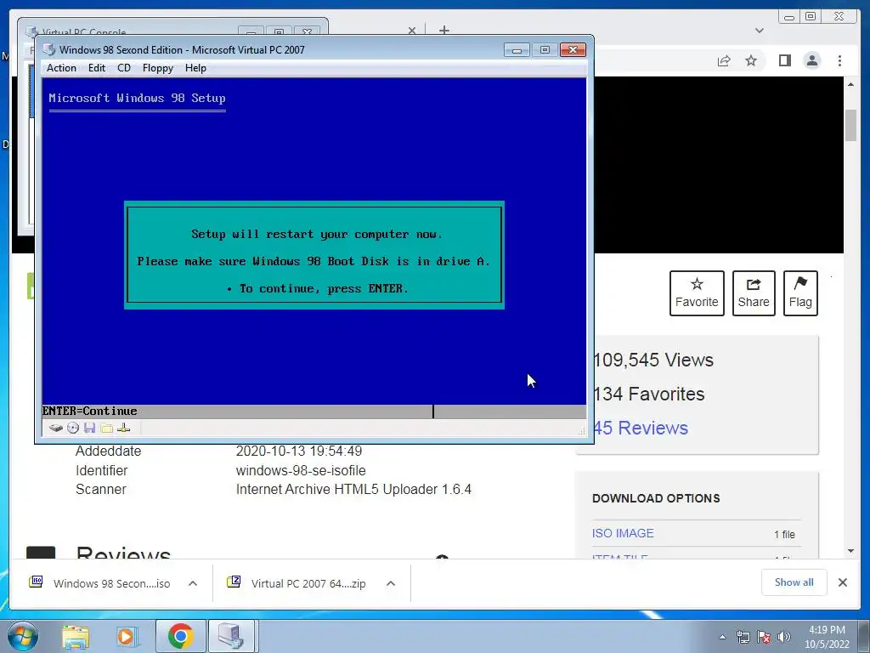The width and height of the screenshot is (870, 653).
Task: Click the 109,545 Views text
Action: coord(653,360)
